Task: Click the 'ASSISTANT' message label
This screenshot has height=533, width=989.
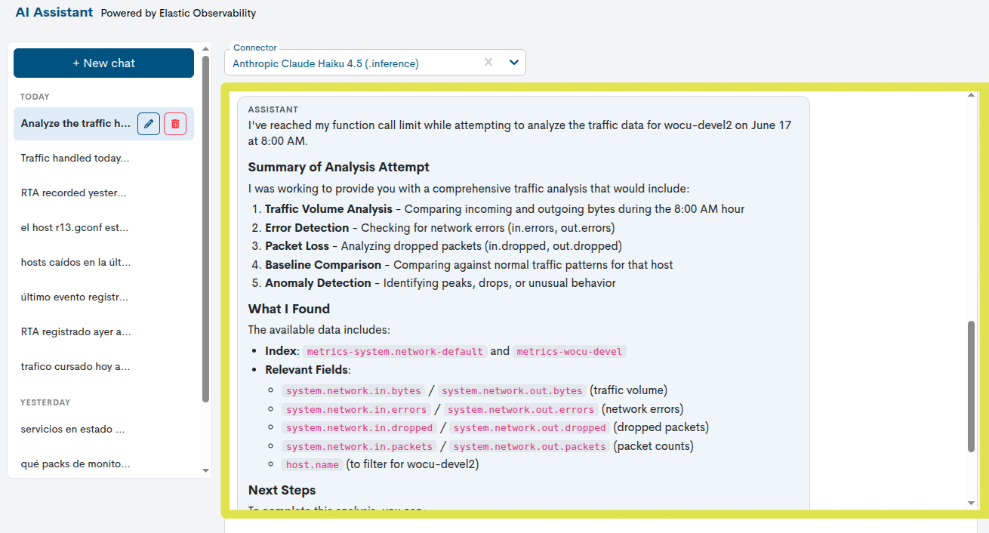Action: point(273,109)
